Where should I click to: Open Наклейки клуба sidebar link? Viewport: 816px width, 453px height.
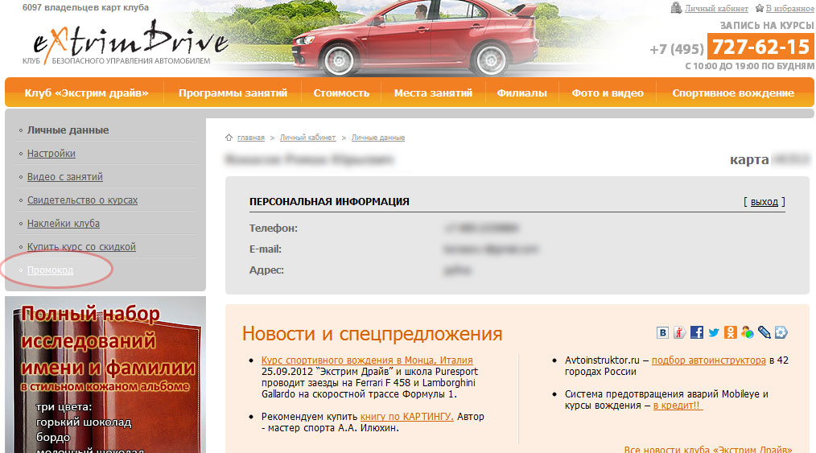[64, 224]
